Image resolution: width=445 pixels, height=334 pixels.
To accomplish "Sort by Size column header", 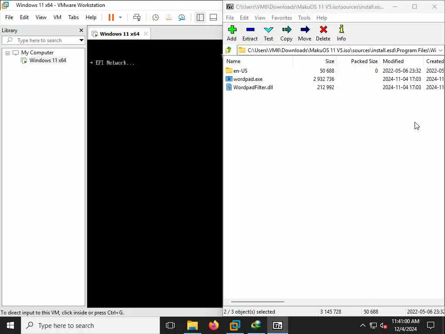I will point(315,61).
